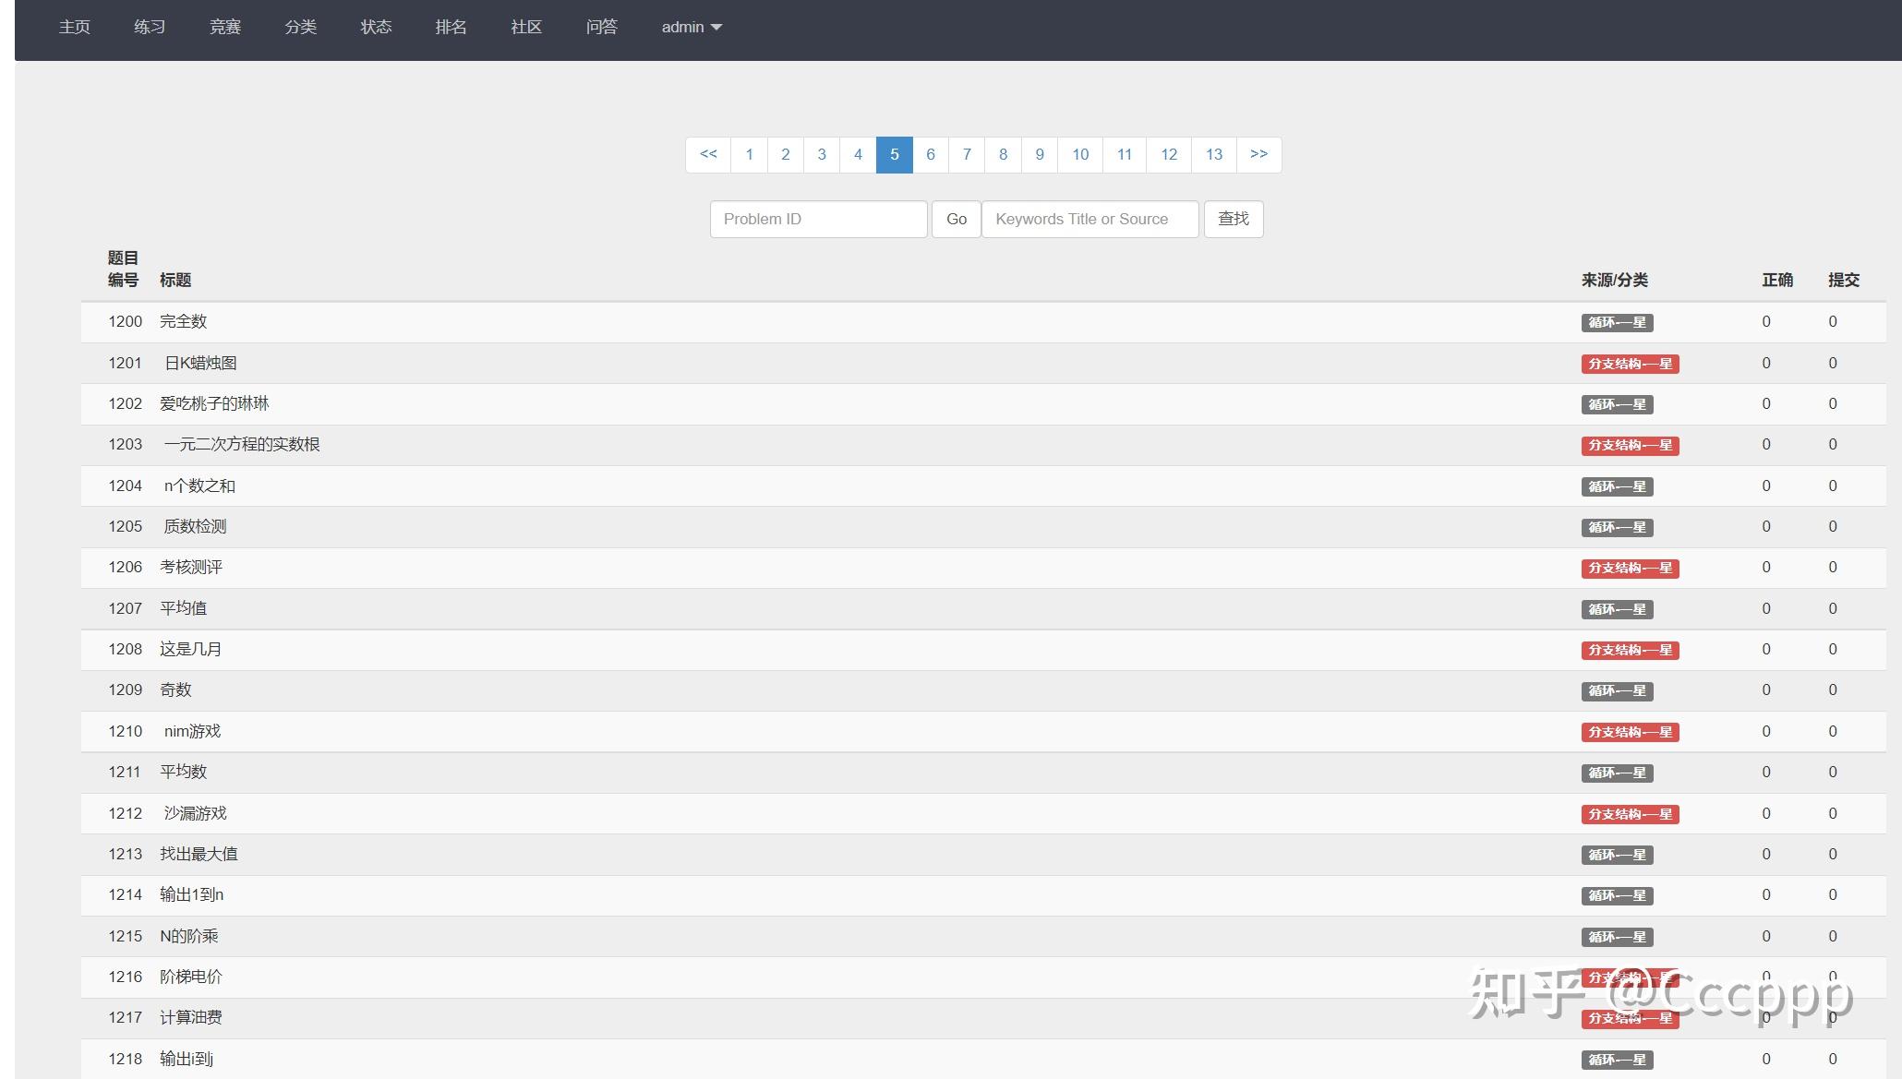Click gray 循环 tag on row 1200
This screenshot has width=1902, height=1079.
(x=1617, y=323)
